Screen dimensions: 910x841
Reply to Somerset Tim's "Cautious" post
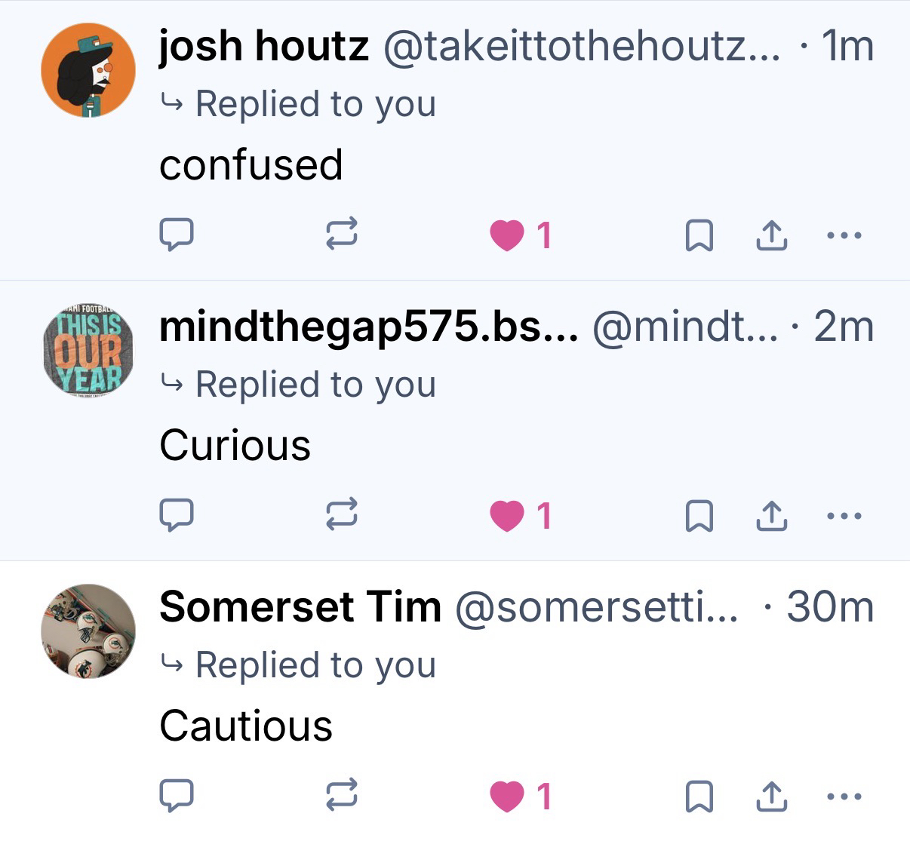coord(177,796)
